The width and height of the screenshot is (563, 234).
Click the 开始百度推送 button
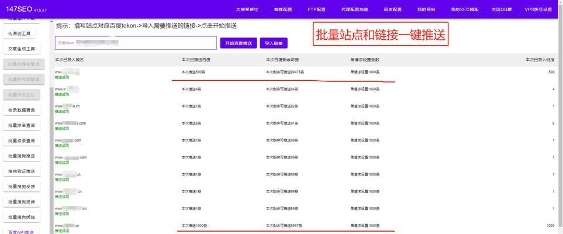(x=238, y=43)
